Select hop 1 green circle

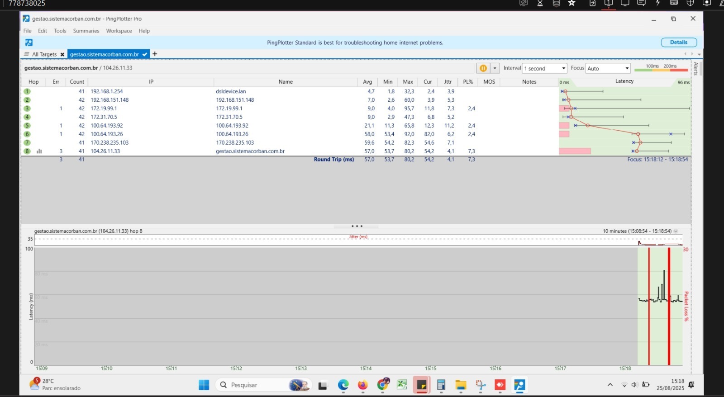27,91
